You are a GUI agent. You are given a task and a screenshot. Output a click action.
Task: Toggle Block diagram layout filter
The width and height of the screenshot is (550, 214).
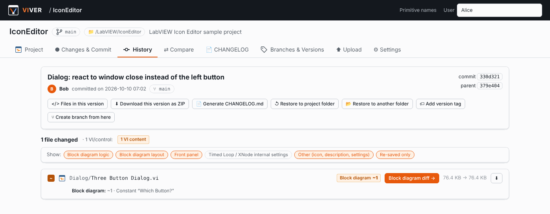click(x=142, y=155)
